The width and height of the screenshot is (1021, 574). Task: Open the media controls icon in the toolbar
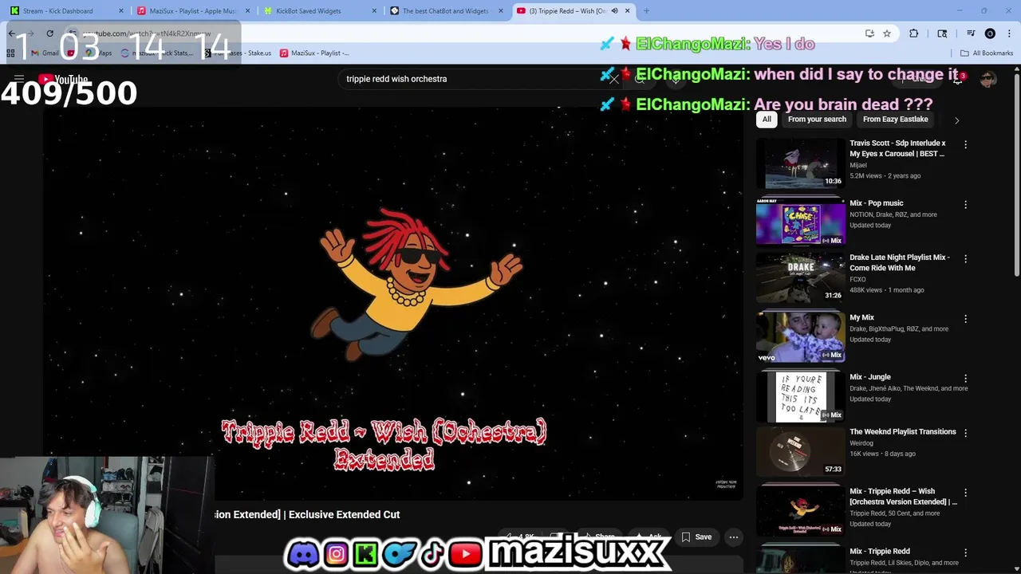point(971,33)
